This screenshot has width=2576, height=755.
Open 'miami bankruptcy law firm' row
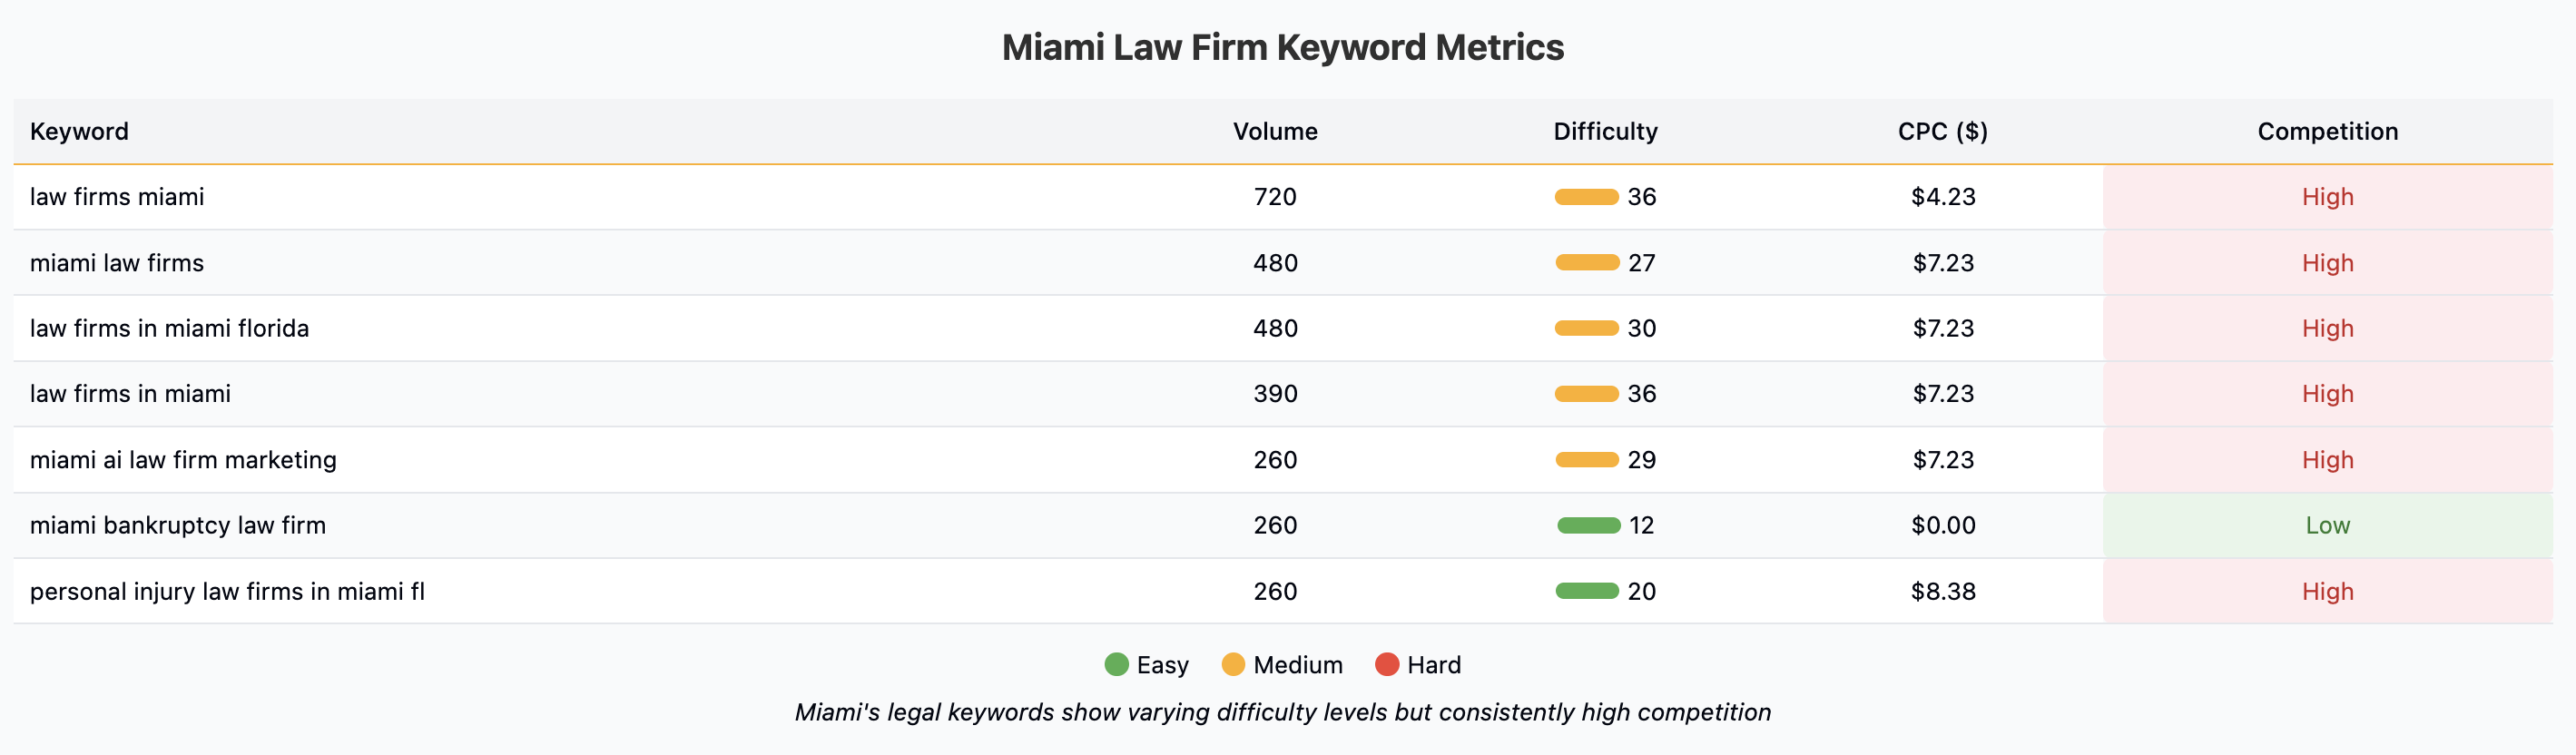(178, 526)
